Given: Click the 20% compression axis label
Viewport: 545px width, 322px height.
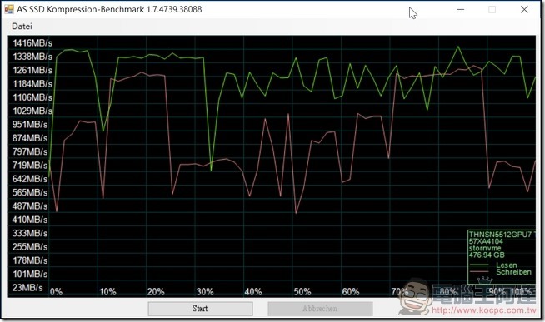Looking at the screenshot, I should coord(156,291).
